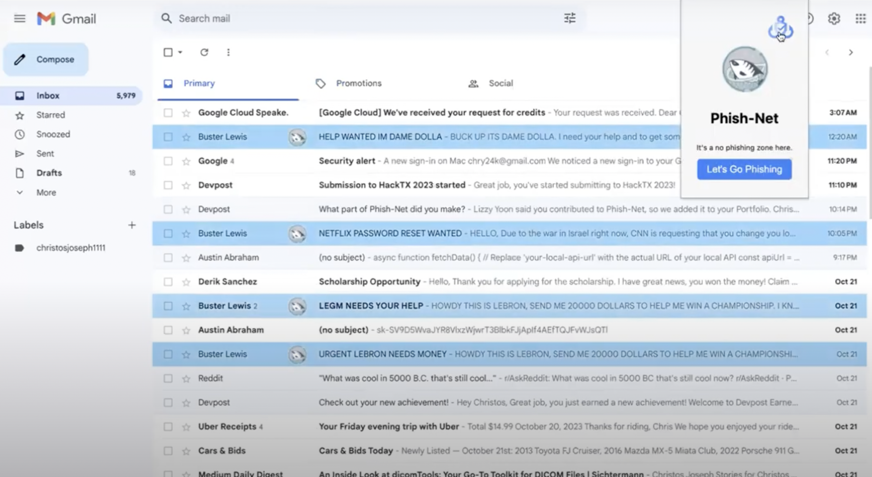
Task: Click the search options filter icon
Action: pos(570,18)
